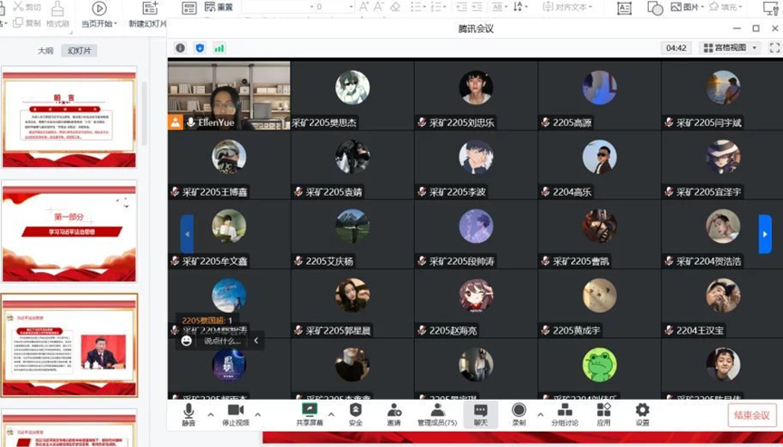Toggle 停止视频 camera button
The width and height of the screenshot is (783, 447).
pos(236,413)
